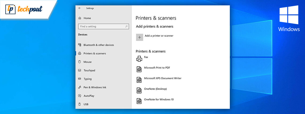Focus the Find a setting search box

click(104, 26)
